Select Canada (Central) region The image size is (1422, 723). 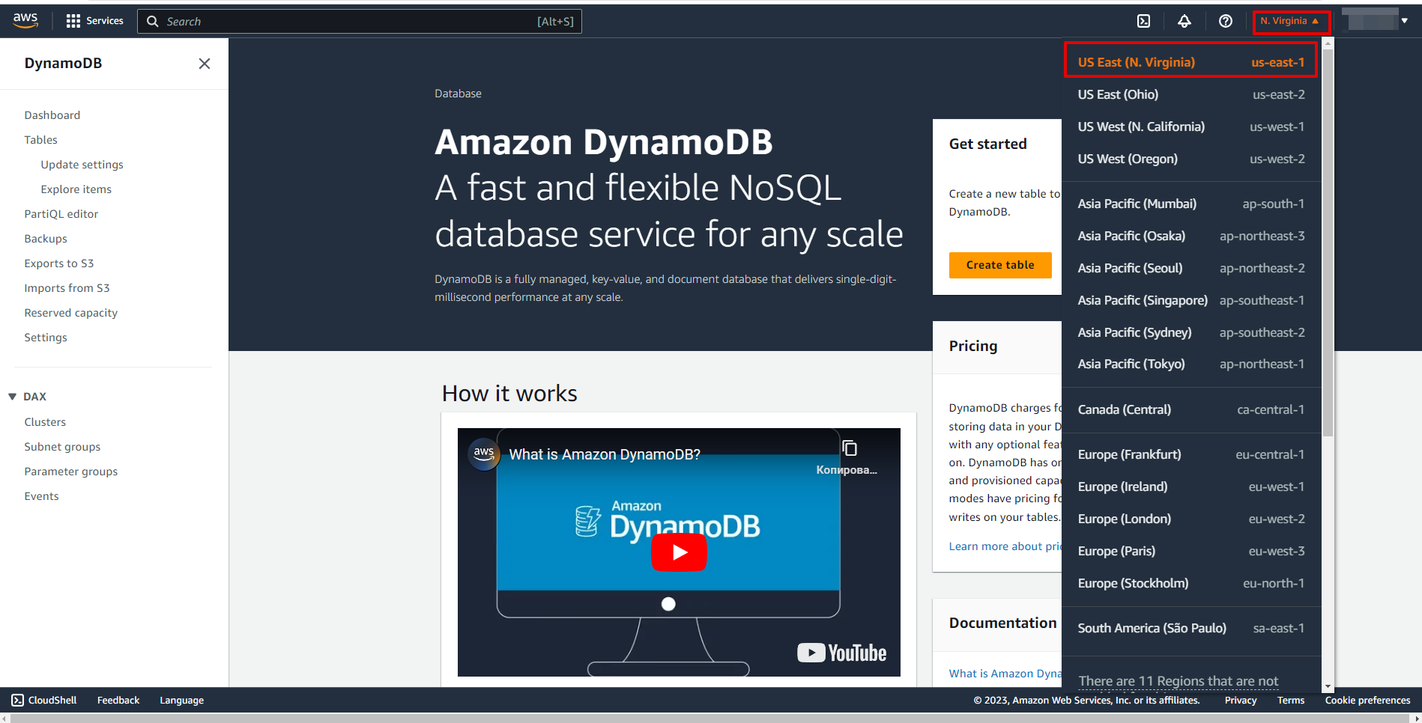[1191, 409]
